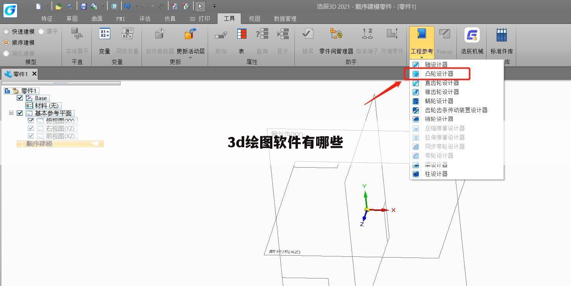This screenshot has height=286, width=571.
Task: Click the 工程参考 dropdown button
Action: point(422,42)
